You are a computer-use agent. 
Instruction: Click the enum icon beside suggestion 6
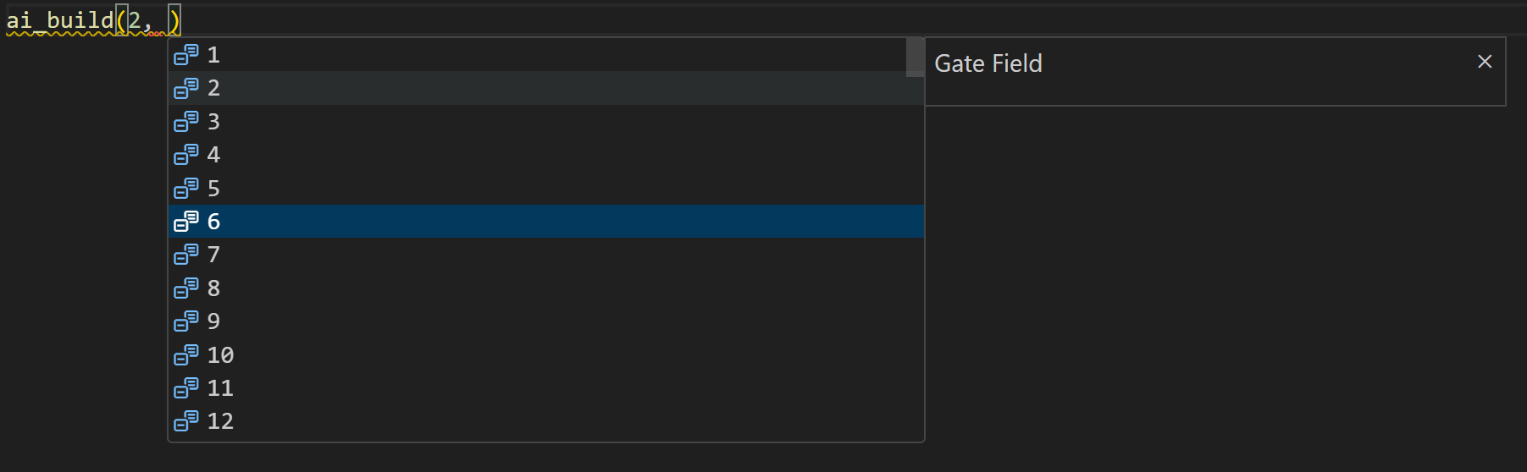[x=186, y=222]
